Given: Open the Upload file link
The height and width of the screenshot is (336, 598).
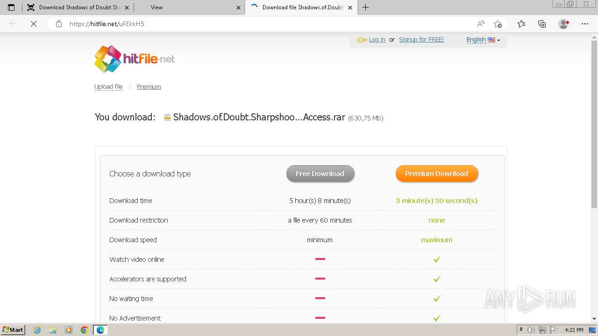Looking at the screenshot, I should [108, 87].
